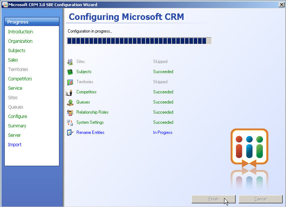The image size is (286, 207).
Task: Select Introduction step in Progress panel
Action: coord(20,32)
